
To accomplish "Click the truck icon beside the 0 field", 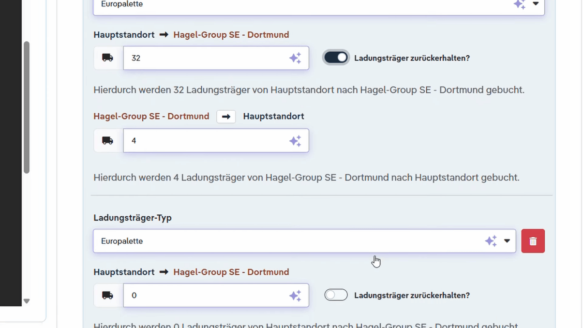I will (108, 296).
